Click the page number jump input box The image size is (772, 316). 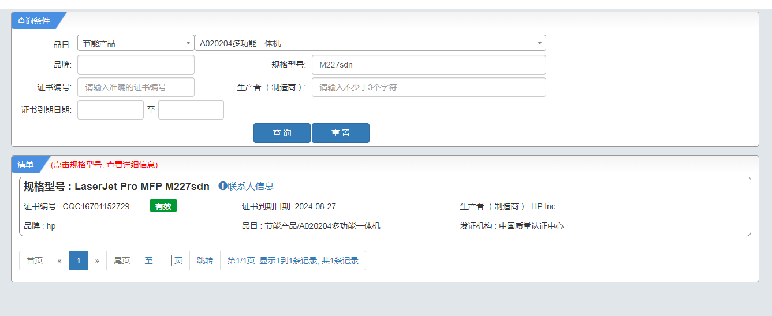pyautogui.click(x=163, y=261)
